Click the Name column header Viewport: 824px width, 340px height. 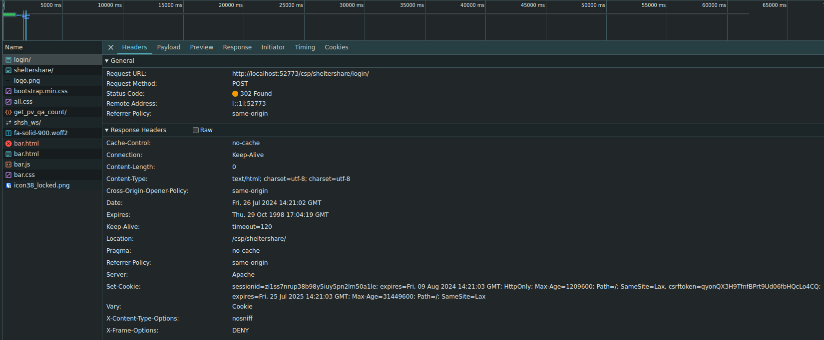(x=14, y=47)
